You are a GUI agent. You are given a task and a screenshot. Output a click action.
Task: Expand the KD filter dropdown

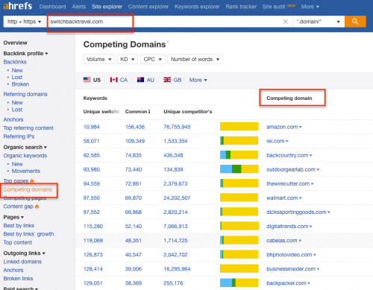tap(128, 59)
